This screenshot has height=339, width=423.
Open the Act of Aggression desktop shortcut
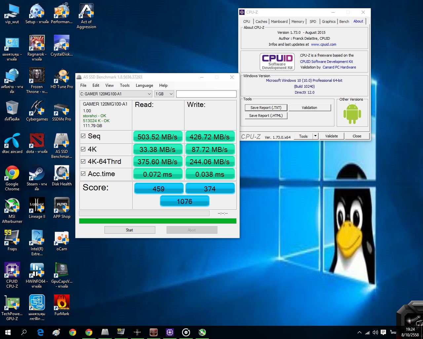86,16
